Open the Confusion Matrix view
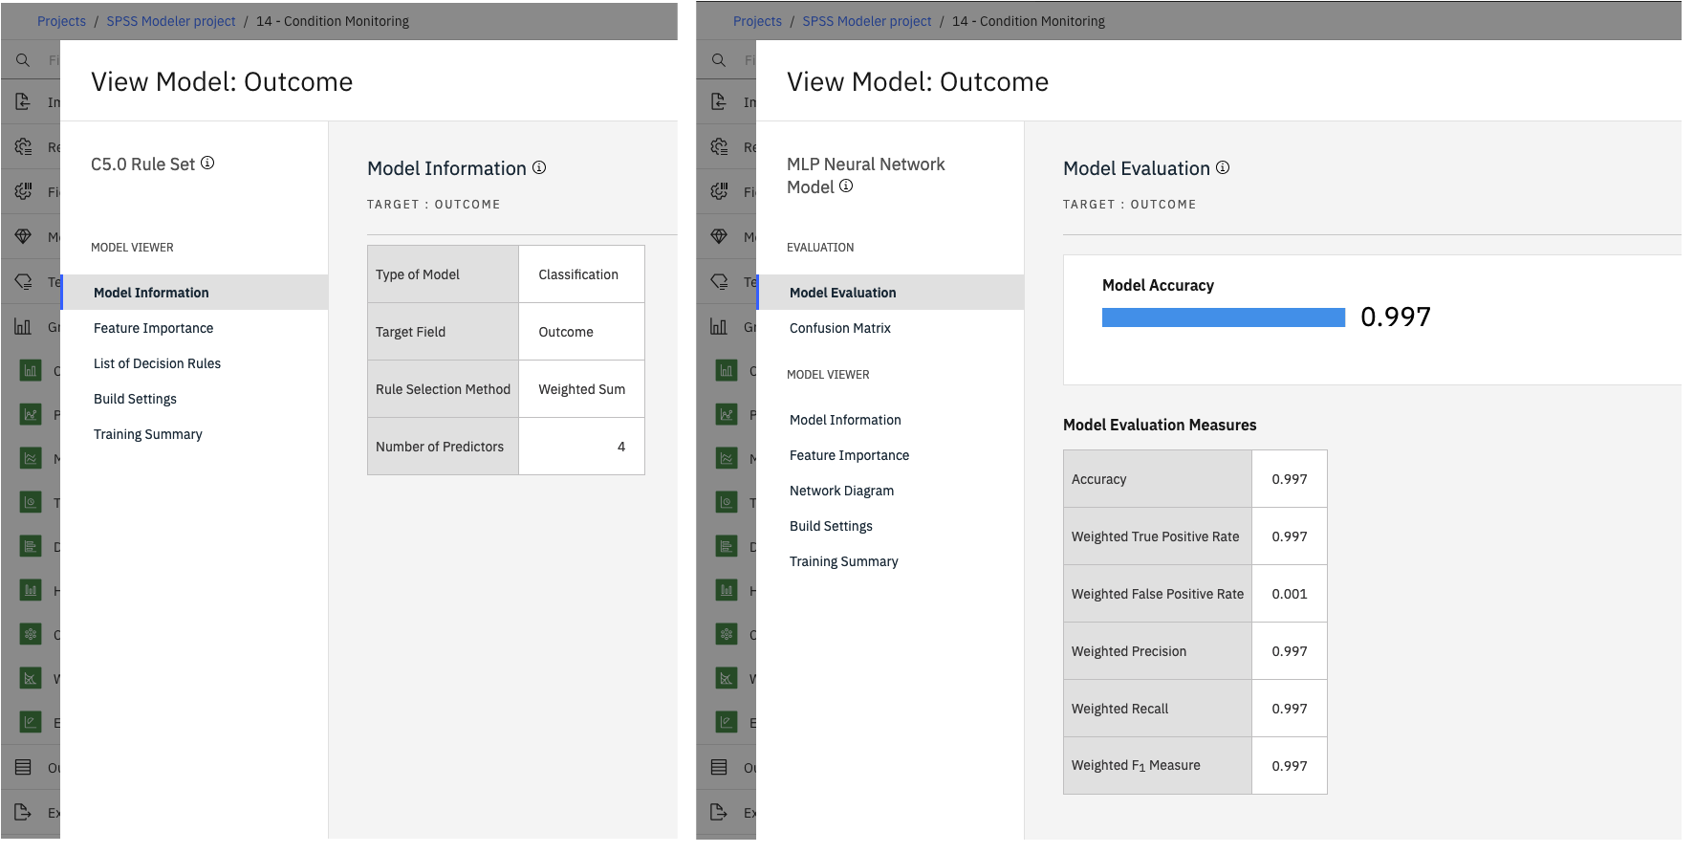The image size is (1694, 853). click(x=840, y=328)
